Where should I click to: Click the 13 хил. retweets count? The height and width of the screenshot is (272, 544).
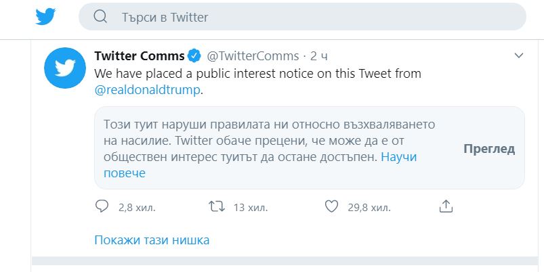pyautogui.click(x=251, y=208)
